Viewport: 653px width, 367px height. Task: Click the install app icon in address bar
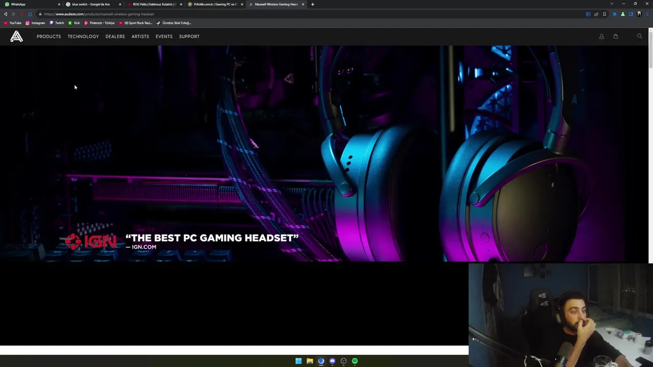pos(588,14)
